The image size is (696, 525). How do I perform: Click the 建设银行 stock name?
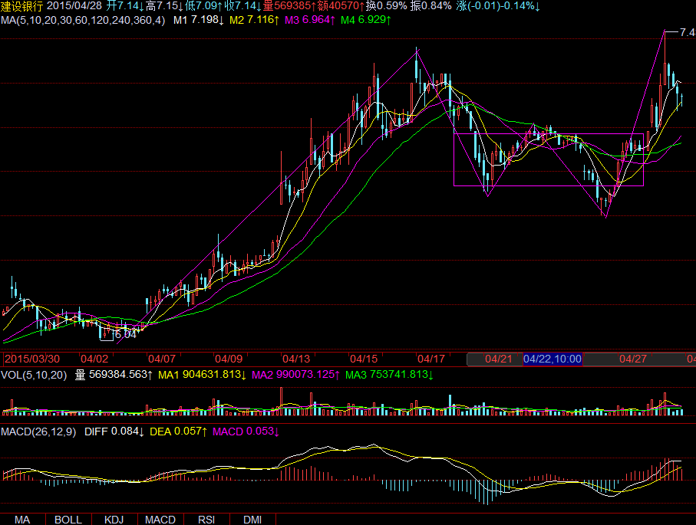(21, 6)
